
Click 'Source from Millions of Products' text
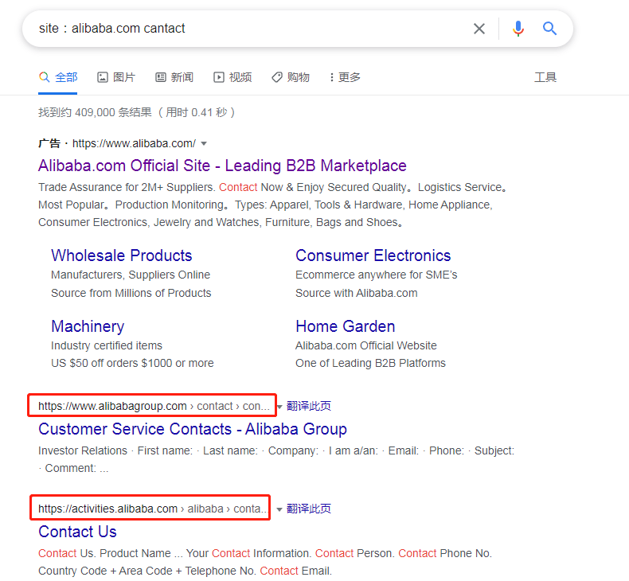click(131, 293)
